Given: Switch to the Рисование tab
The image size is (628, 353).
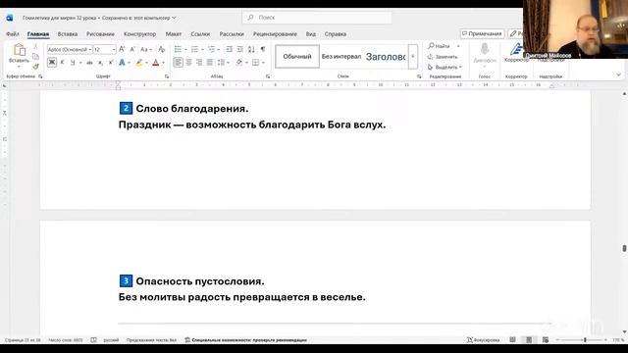Looking at the screenshot, I should (x=100, y=34).
